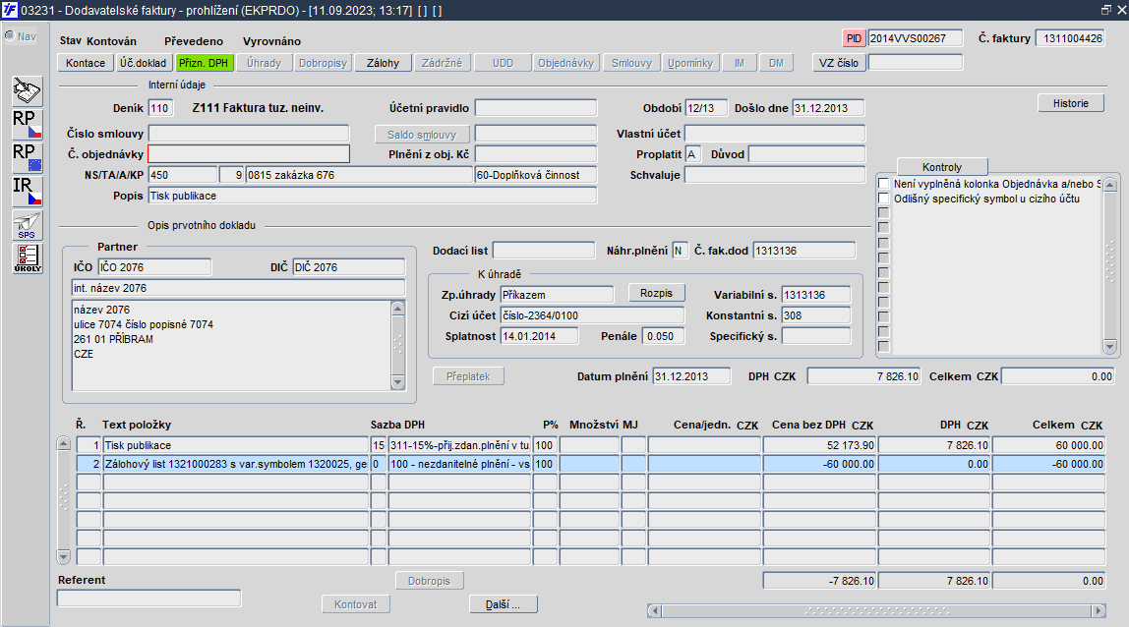Click the Deník field '110'
Screen dimensions: 1129x627
tap(160, 108)
